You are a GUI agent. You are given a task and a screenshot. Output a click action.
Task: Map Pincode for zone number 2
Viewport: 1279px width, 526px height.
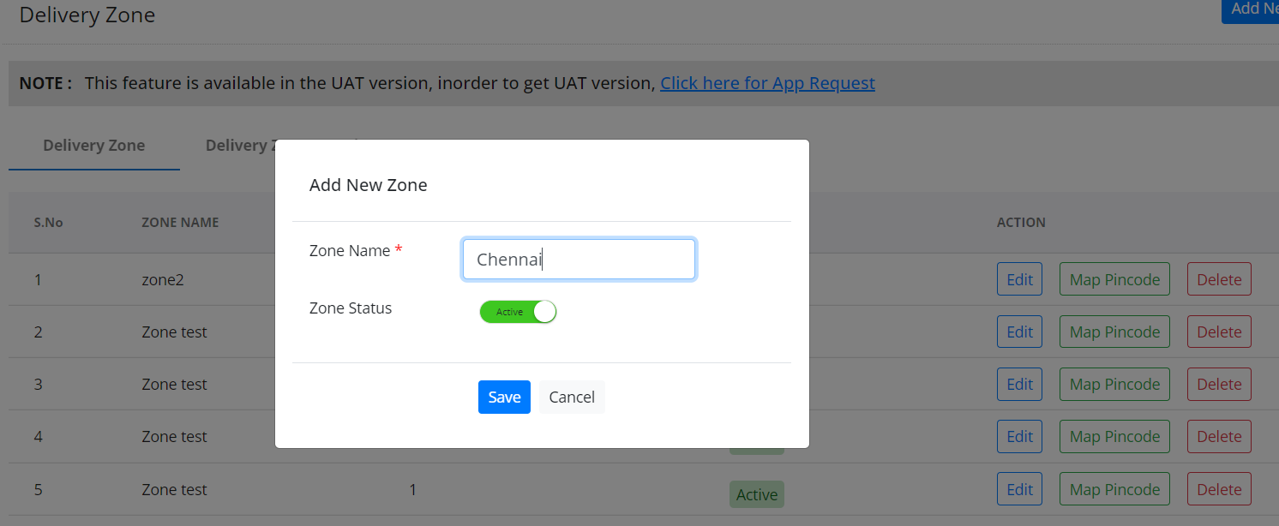1114,332
